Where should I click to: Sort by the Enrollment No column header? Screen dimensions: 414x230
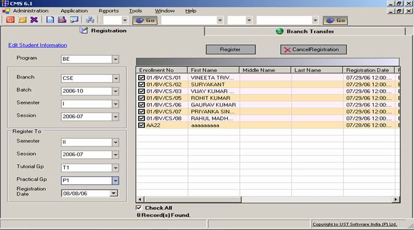point(162,70)
